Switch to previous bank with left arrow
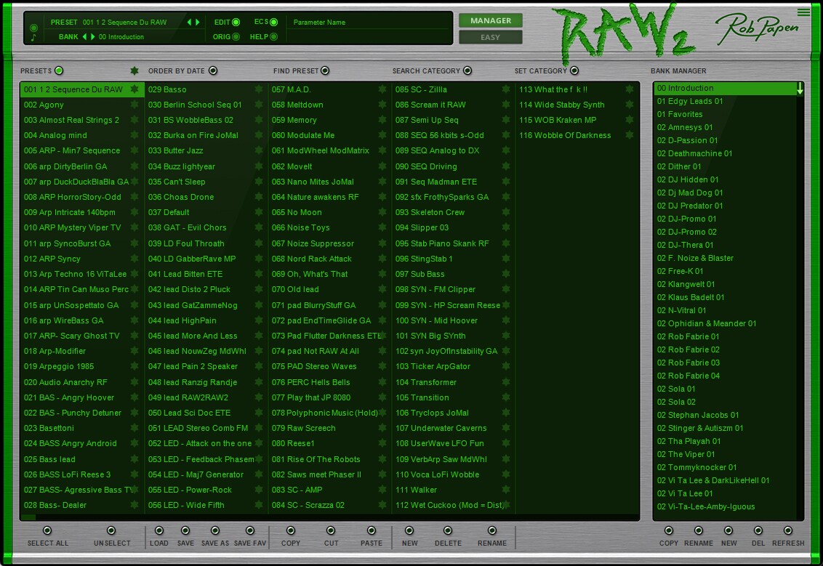The height and width of the screenshot is (566, 823). [x=84, y=37]
